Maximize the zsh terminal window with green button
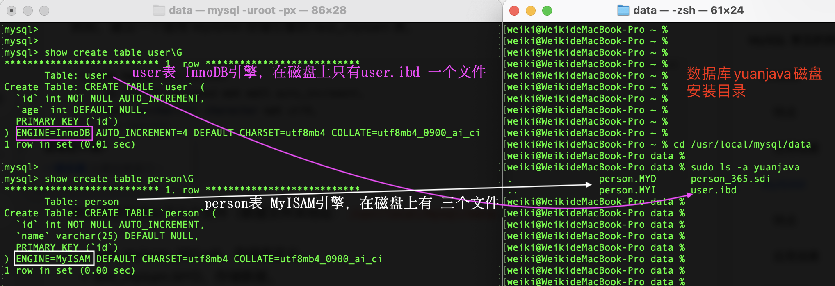This screenshot has width=835, height=286. click(x=547, y=11)
